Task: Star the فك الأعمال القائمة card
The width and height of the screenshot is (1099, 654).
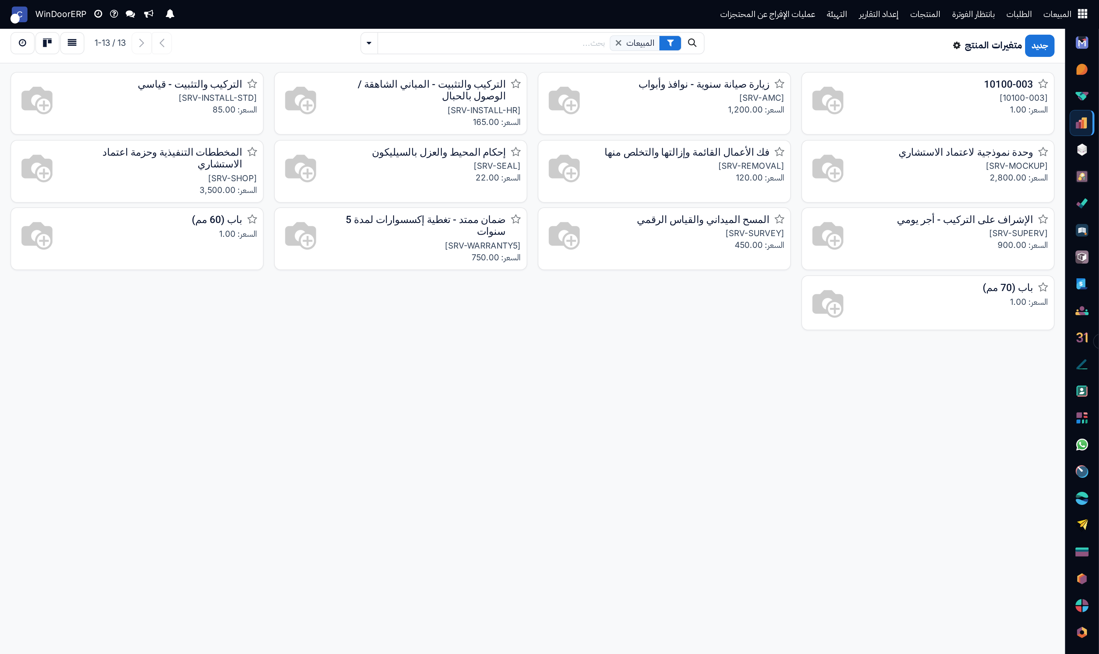Action: tap(779, 152)
